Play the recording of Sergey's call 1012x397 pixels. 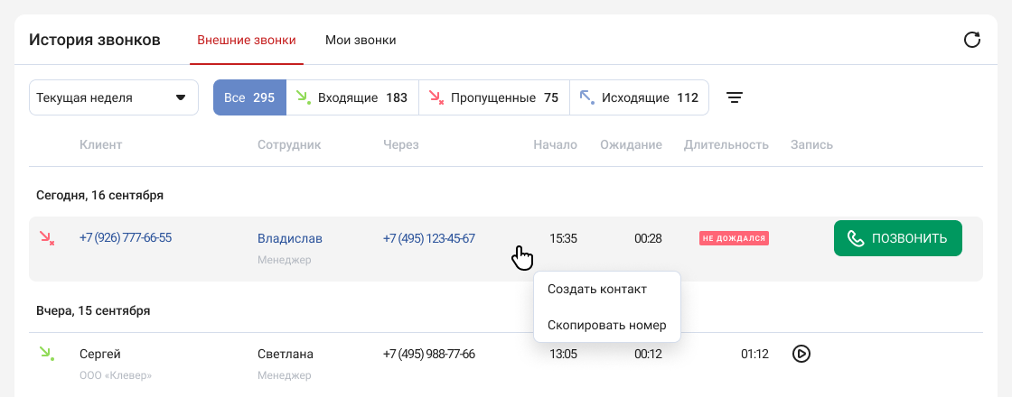click(x=801, y=354)
